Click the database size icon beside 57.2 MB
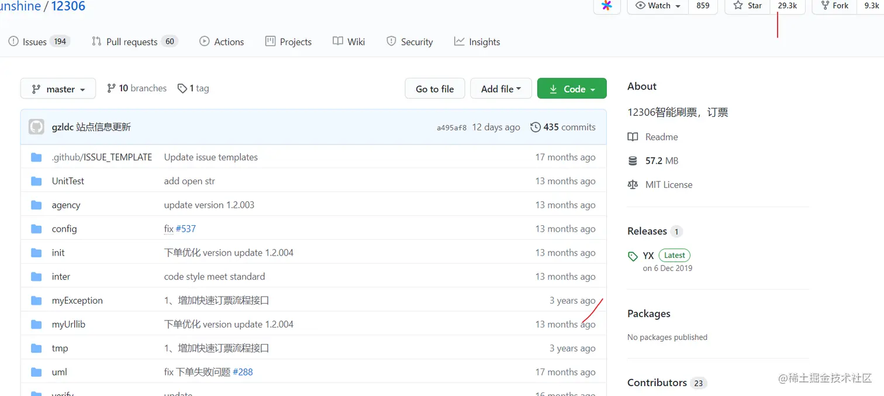This screenshot has height=396, width=884. (x=633, y=161)
